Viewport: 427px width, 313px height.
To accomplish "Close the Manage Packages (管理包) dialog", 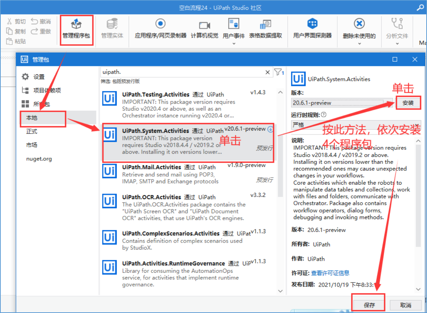I will 415,59.
